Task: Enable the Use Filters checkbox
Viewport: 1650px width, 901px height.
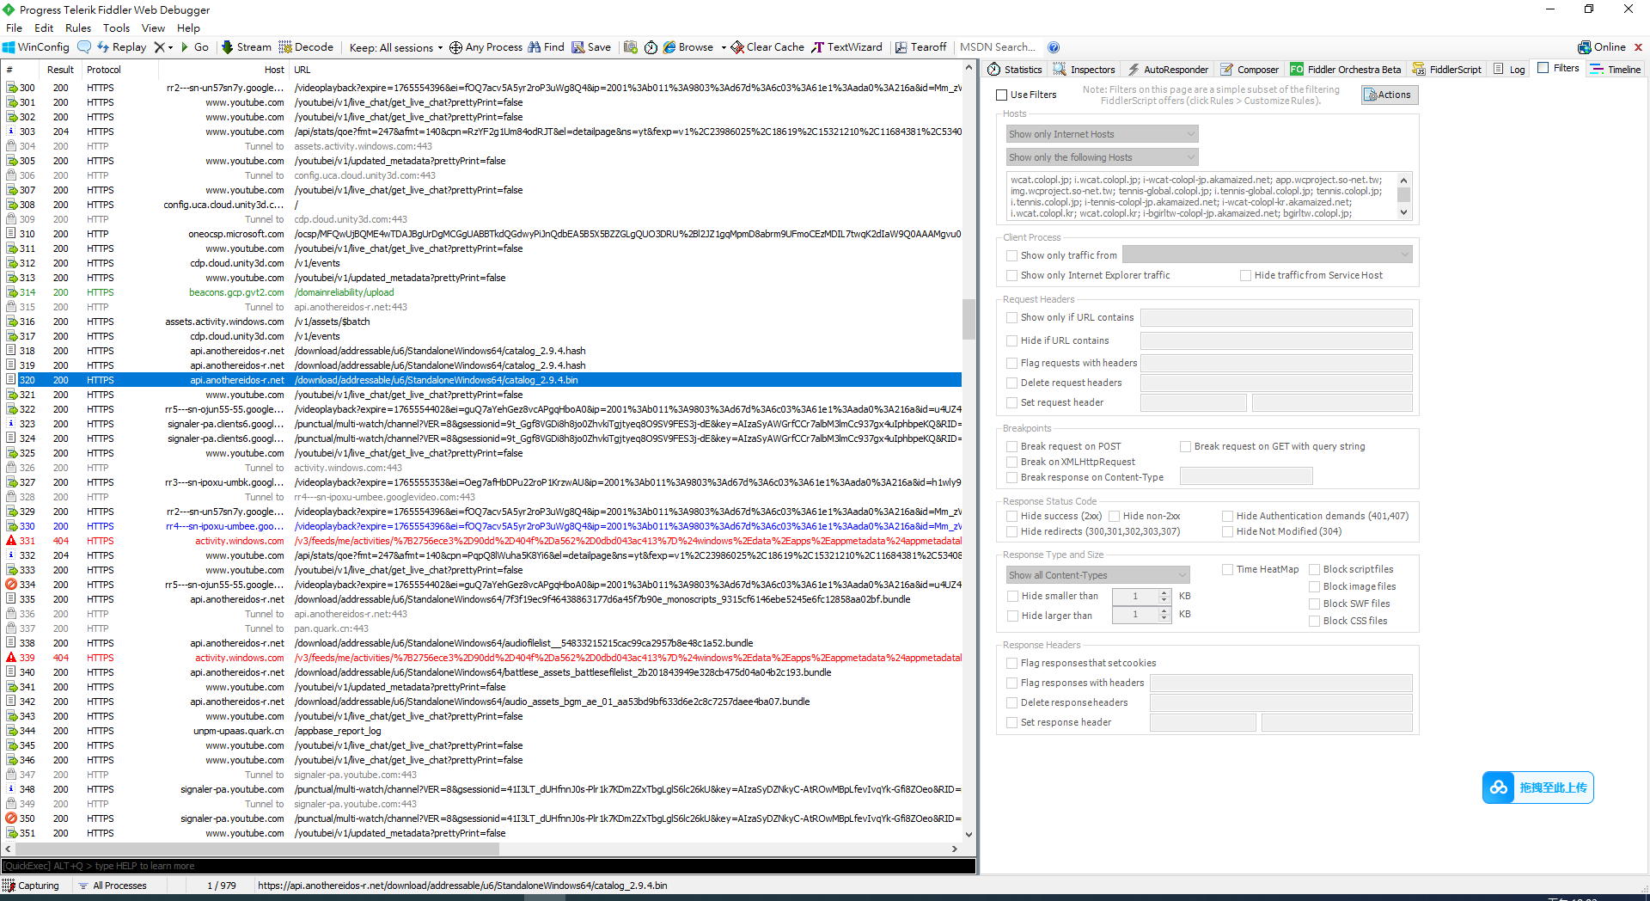Action: point(1002,95)
